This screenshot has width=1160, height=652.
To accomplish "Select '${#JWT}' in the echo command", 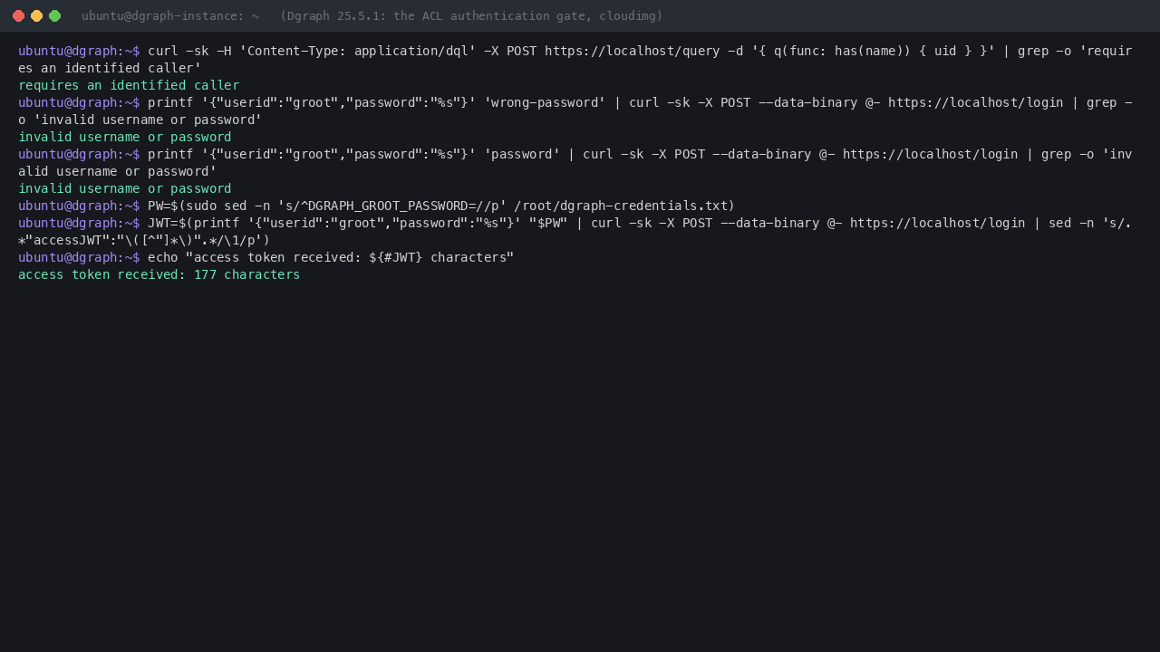I will [x=396, y=257].
